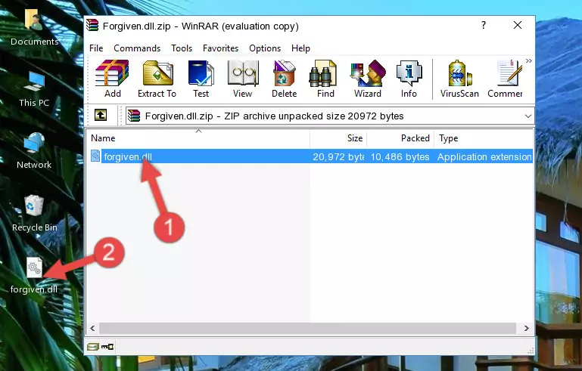Open the Tools menu
The image size is (582, 371).
tap(182, 48)
